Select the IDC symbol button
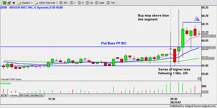Viewport: 217px width, 108px height. [x=64, y=3]
